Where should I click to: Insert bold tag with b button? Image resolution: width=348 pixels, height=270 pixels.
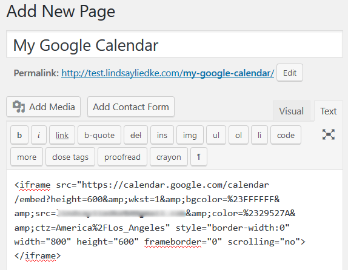point(19,135)
